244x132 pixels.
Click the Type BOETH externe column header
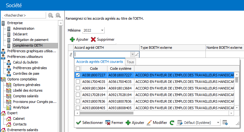click(x=172, y=48)
